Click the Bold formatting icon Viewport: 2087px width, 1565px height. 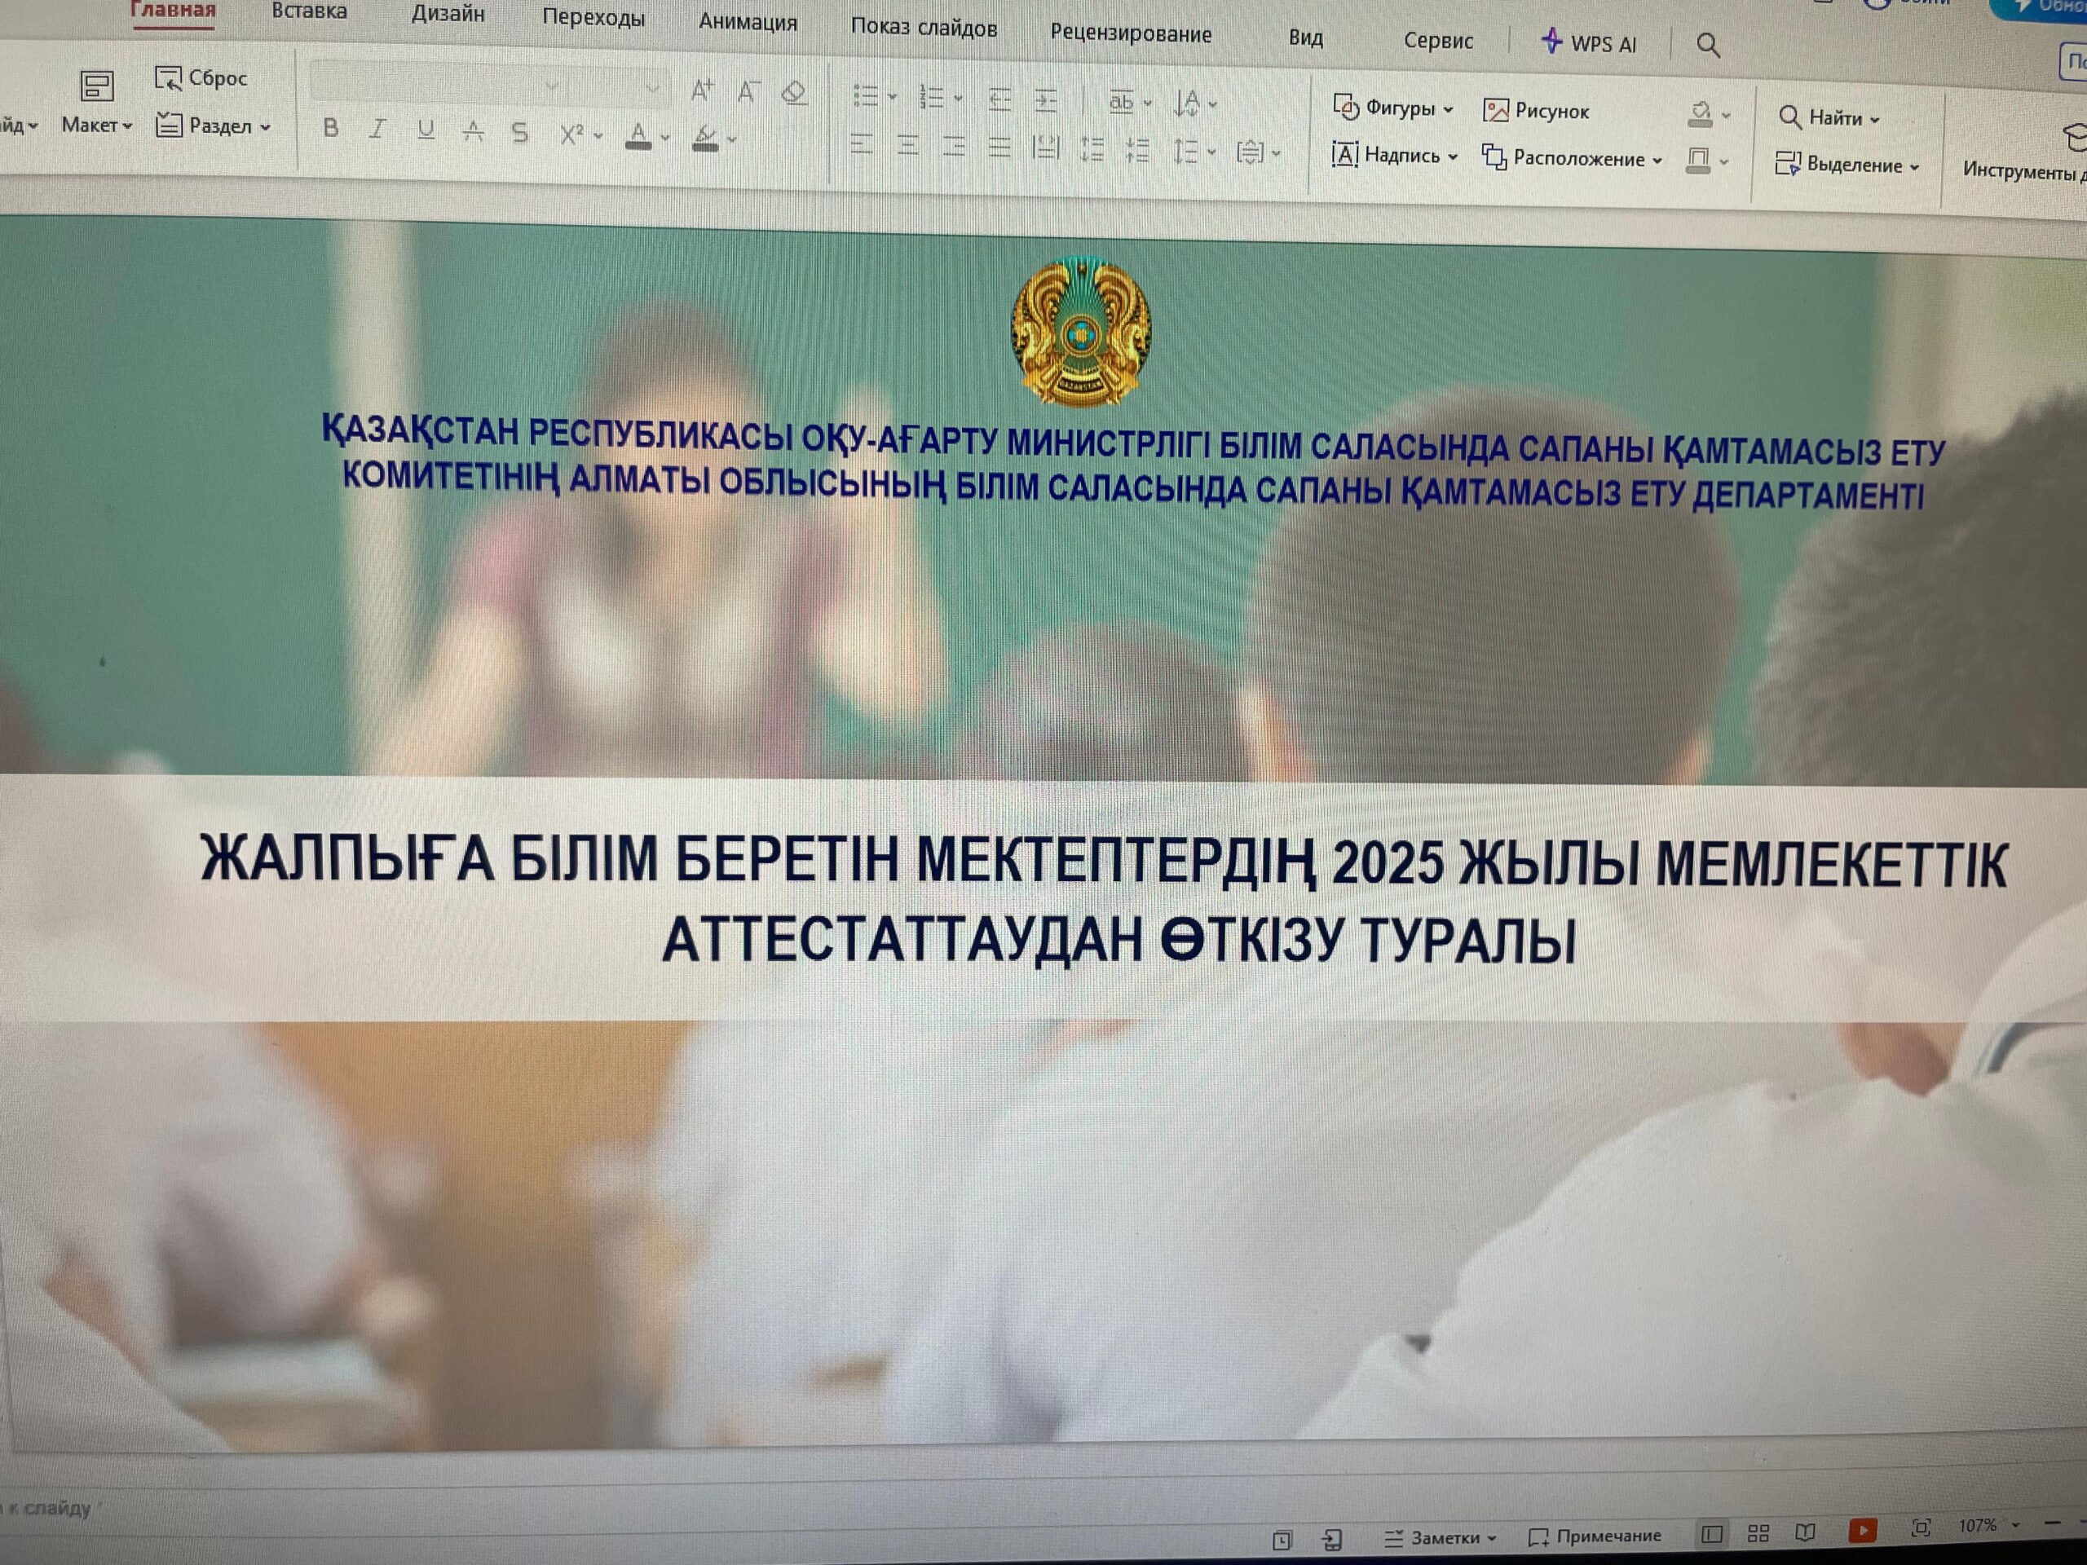click(x=330, y=128)
